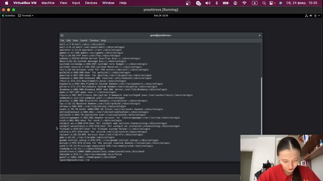Click the GNOME network status icon
Screen dimensions: 323x181
click(x=306, y=16)
